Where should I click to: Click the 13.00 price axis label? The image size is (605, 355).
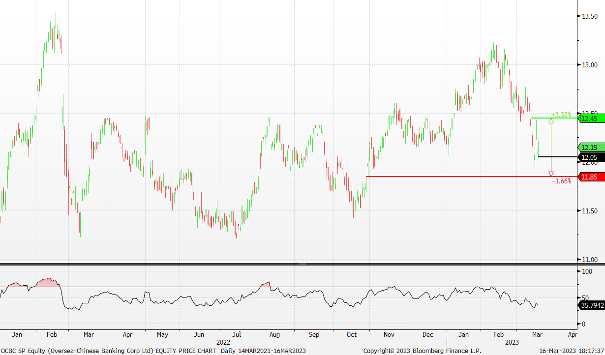pos(589,65)
